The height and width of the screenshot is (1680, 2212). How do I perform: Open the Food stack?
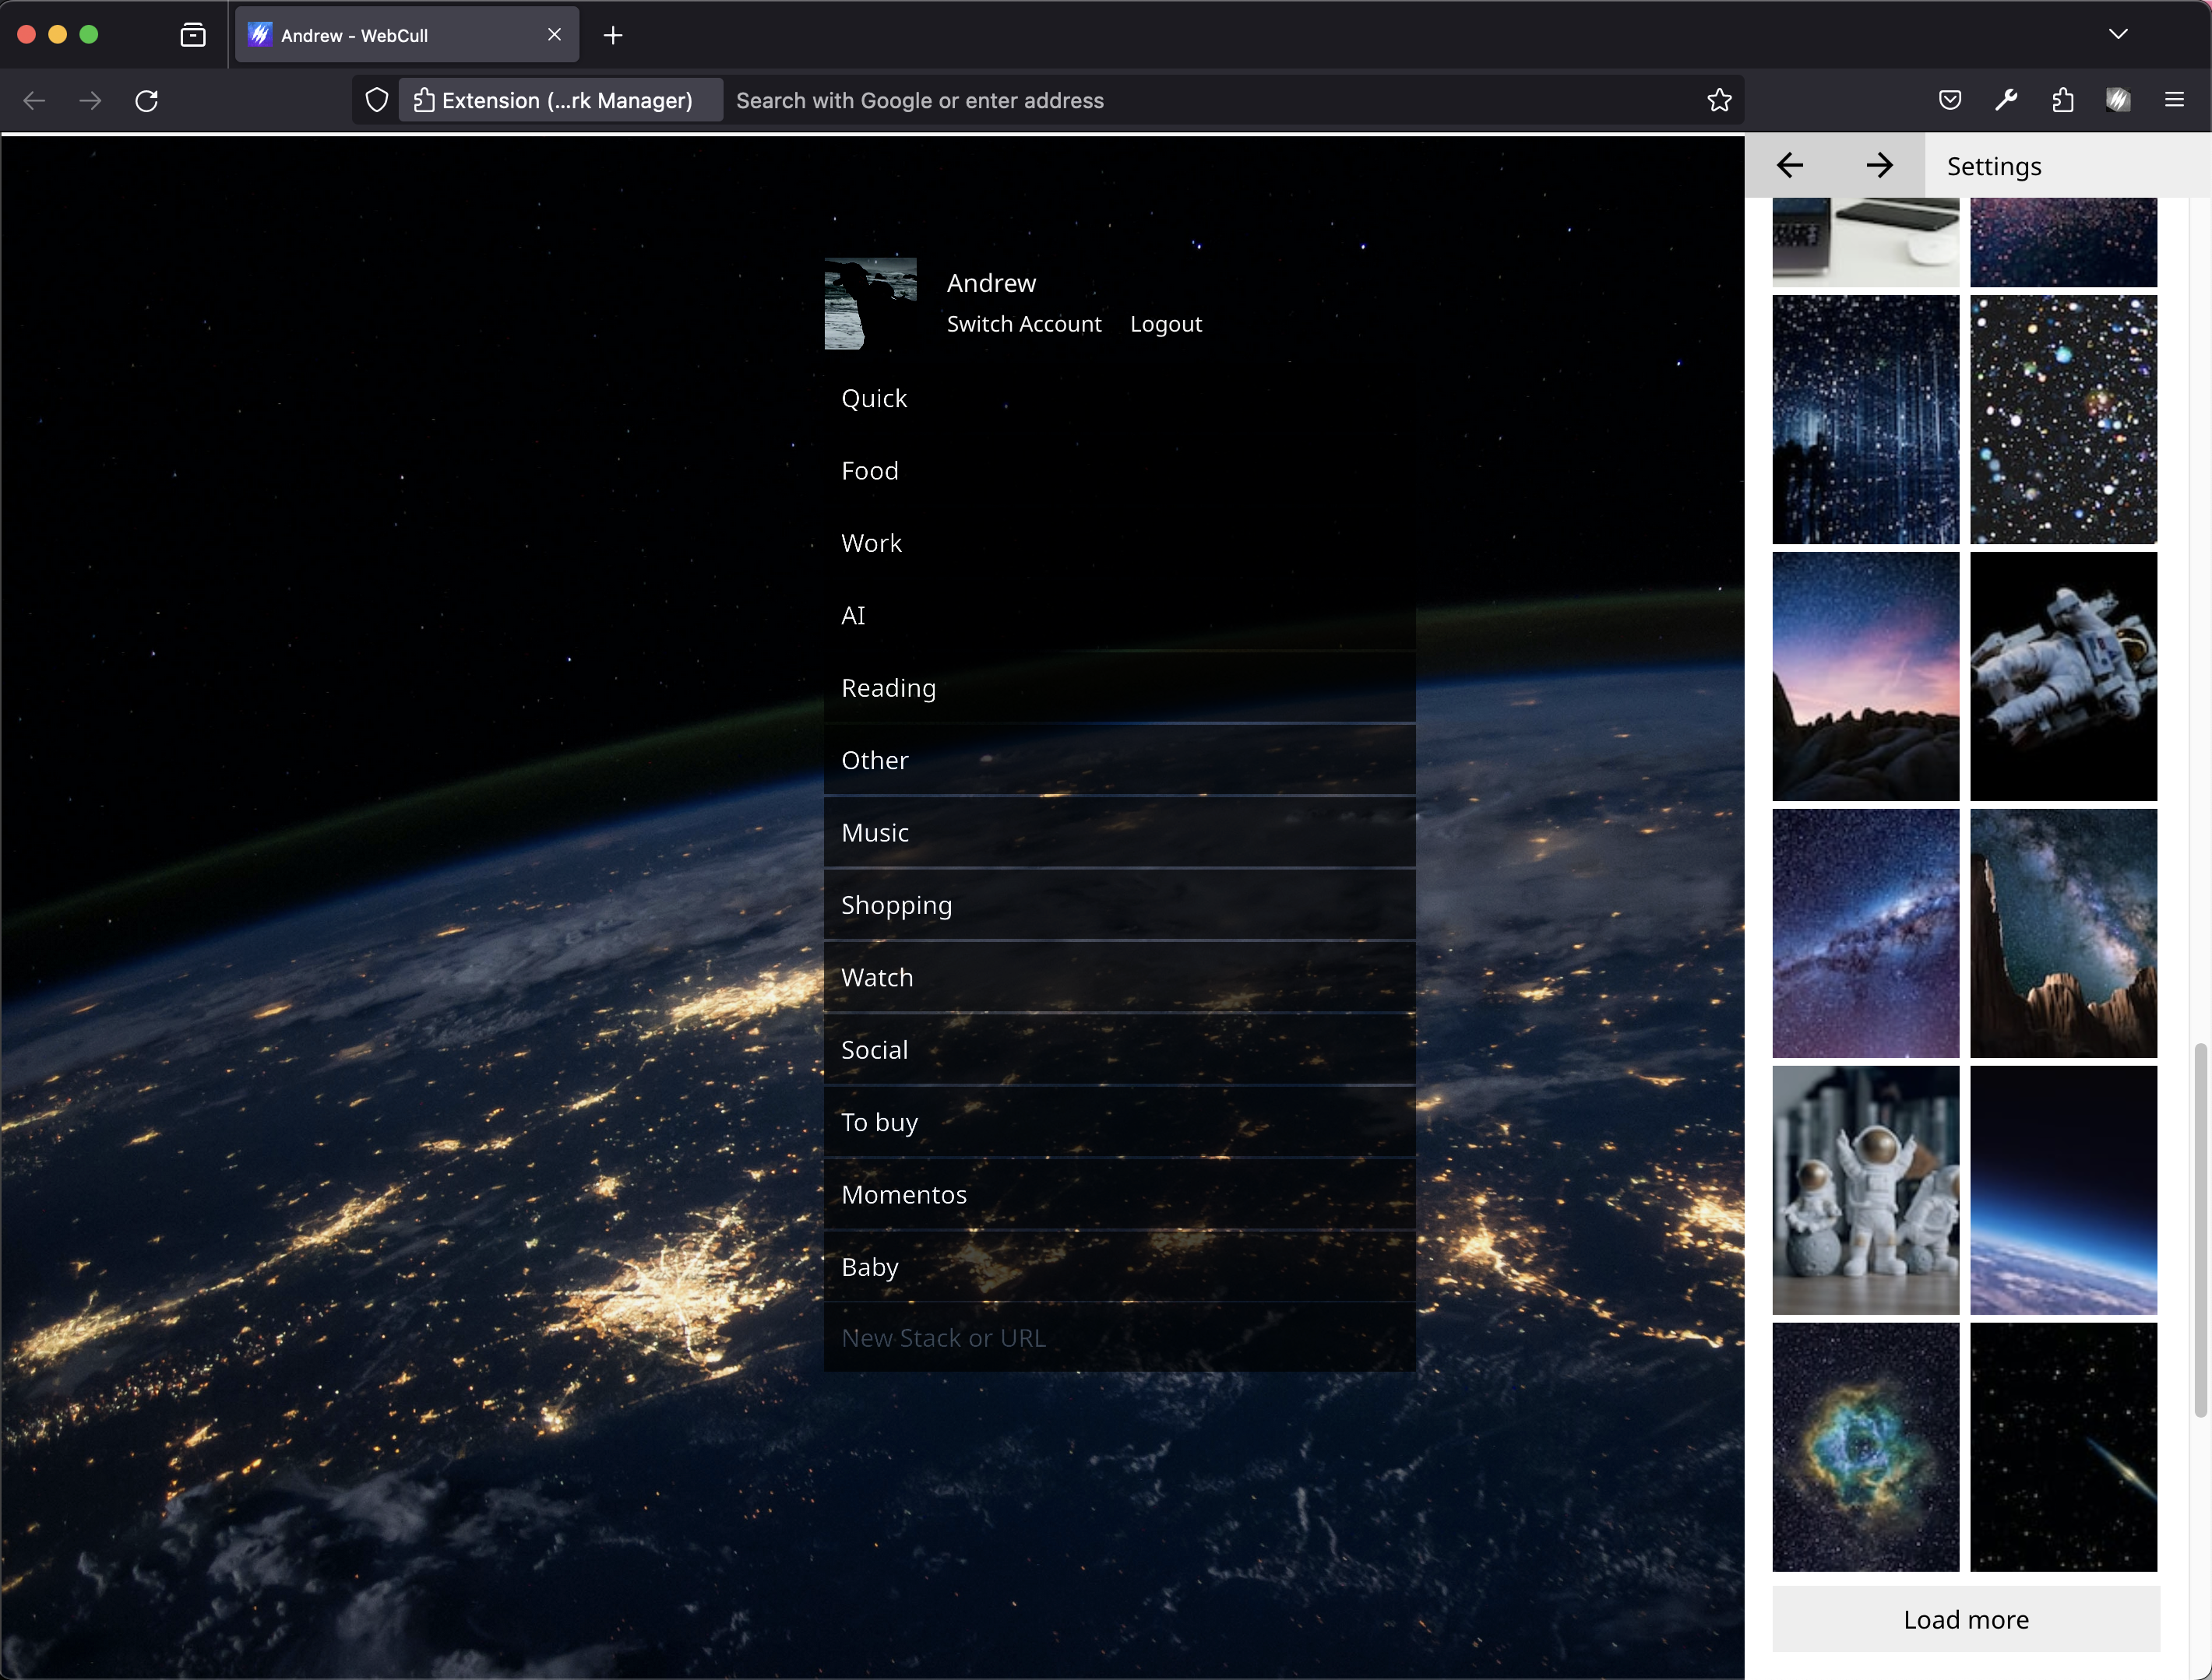pyautogui.click(x=1119, y=471)
